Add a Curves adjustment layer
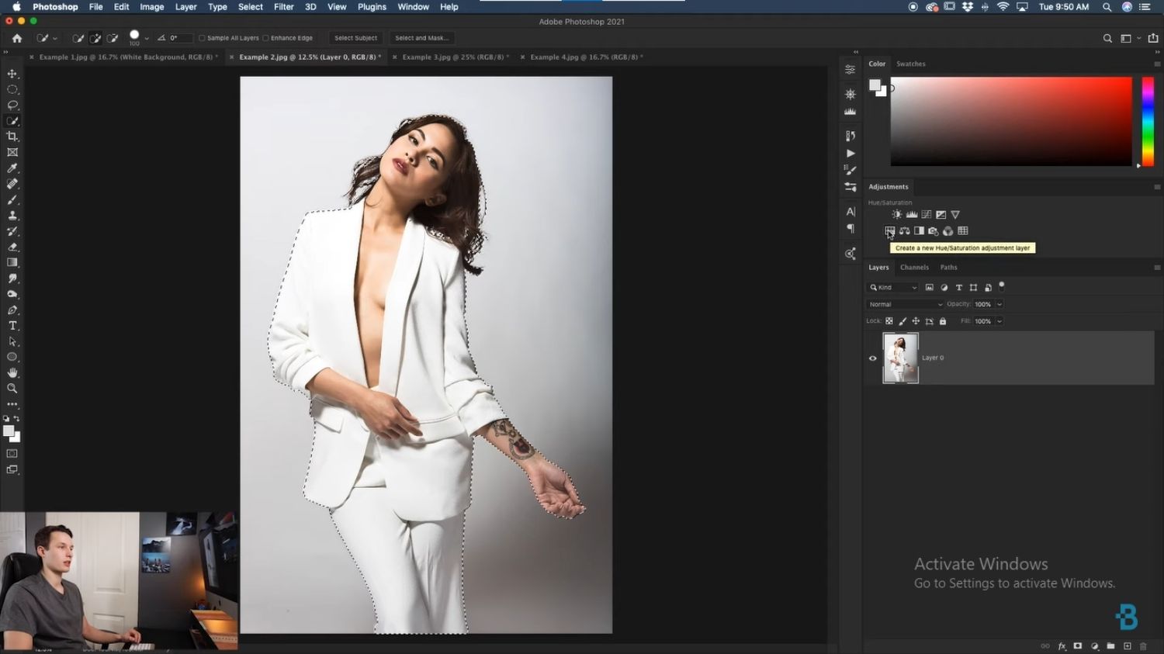Viewport: 1164px width, 654px height. tap(927, 214)
